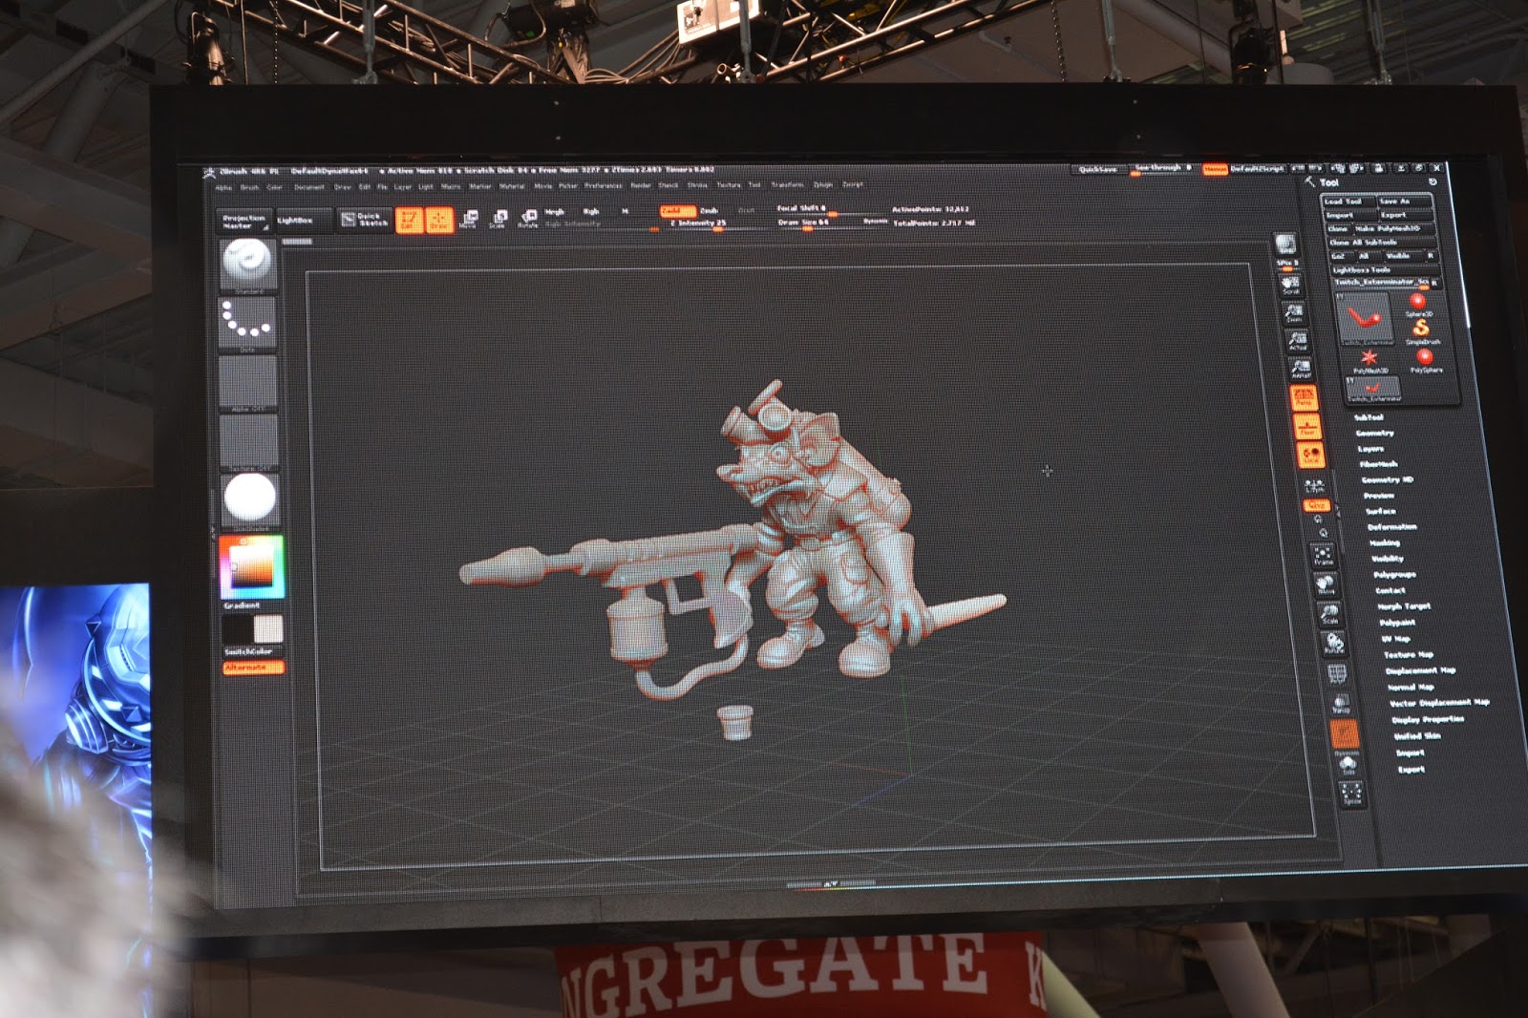Image resolution: width=1528 pixels, height=1018 pixels.
Task: Expand the Display Properties section
Action: point(1428,719)
